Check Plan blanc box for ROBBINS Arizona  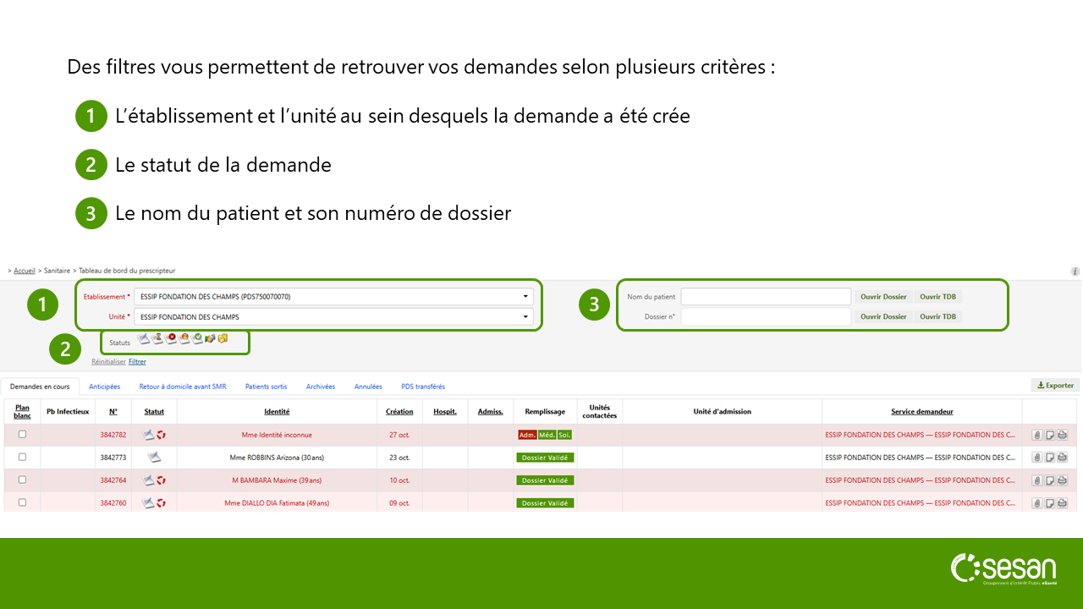point(22,457)
